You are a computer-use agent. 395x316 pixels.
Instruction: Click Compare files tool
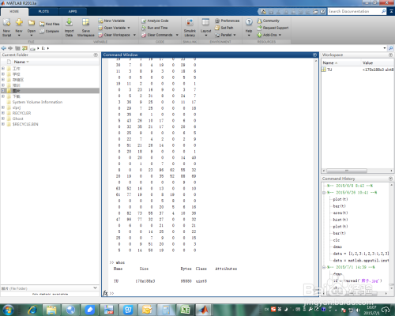coord(49,31)
